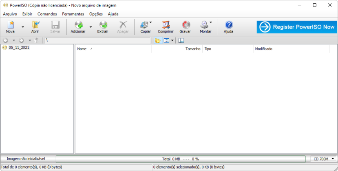Sort by the Tipo column header
The image size is (338, 171).
(x=228, y=49)
